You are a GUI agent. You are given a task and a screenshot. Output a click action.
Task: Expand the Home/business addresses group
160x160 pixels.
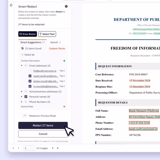click(22, 91)
